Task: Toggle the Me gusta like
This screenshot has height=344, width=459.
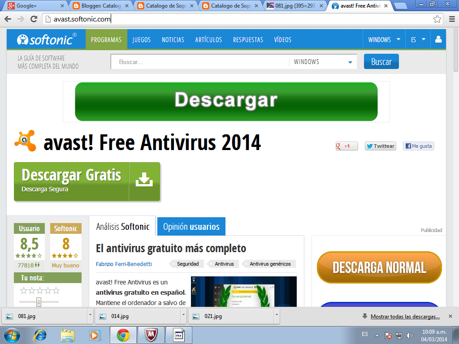Action: point(418,146)
